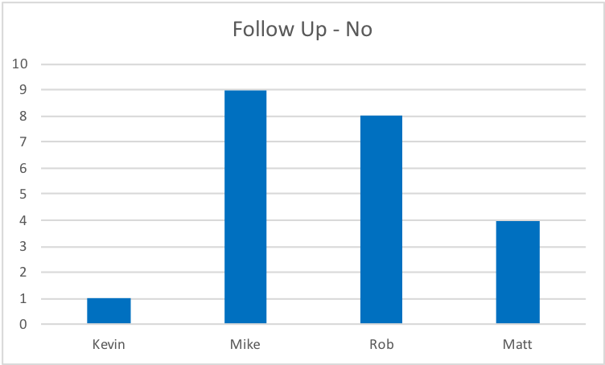Click the Rob bar

point(381,220)
